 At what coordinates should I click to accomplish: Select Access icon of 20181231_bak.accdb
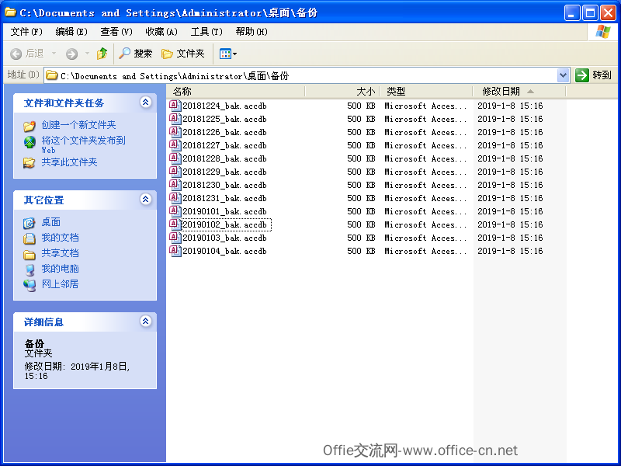click(175, 198)
